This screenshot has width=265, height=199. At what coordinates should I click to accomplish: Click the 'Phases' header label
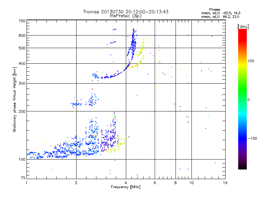214,10
